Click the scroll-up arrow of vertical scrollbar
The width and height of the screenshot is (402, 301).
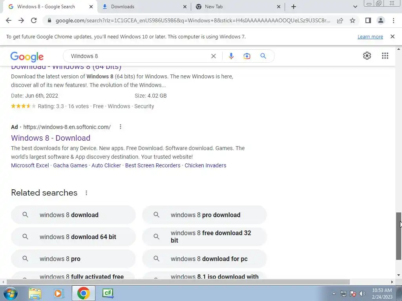coord(398,49)
